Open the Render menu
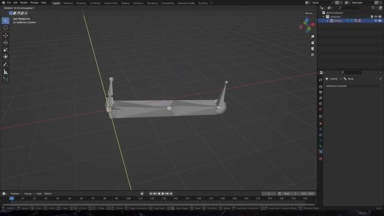The image size is (384, 216). click(x=24, y=2)
